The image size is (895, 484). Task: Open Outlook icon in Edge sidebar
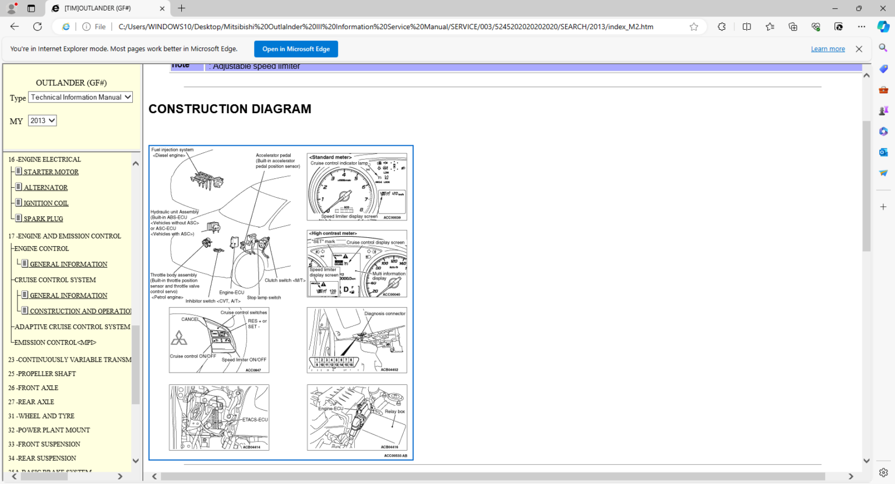click(x=883, y=152)
